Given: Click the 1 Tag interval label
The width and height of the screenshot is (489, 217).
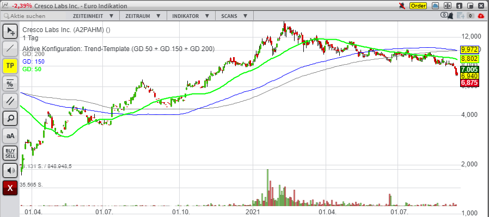Looking at the screenshot, I should tap(30, 38).
